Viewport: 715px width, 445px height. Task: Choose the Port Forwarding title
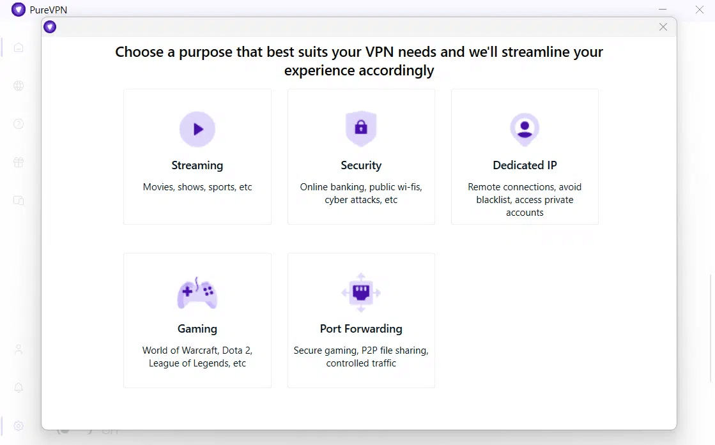[x=361, y=329]
